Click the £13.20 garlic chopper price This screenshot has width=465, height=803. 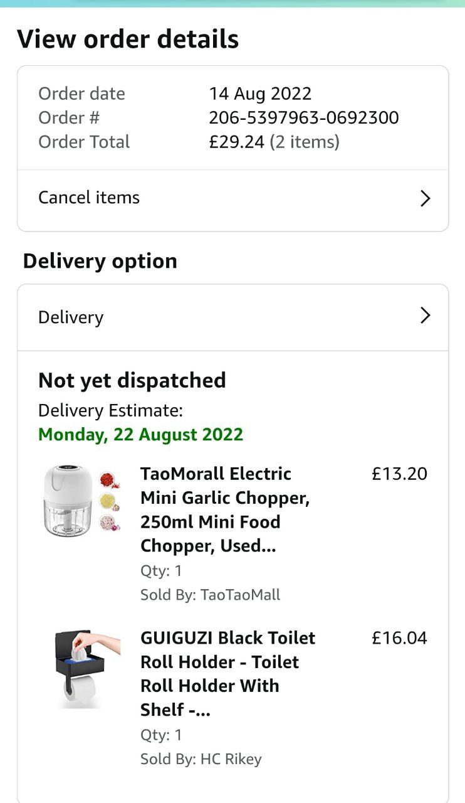coord(399,474)
